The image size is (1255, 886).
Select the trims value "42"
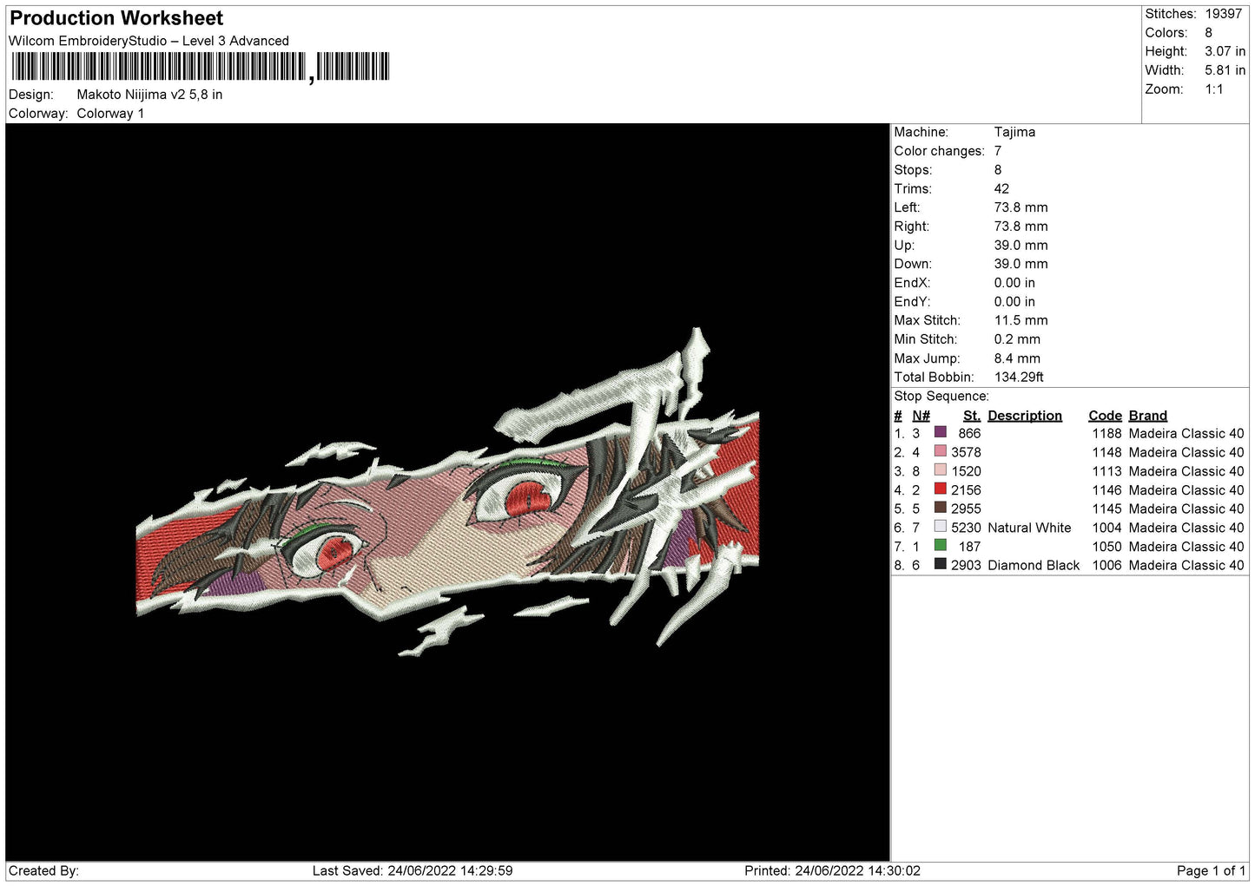coord(1001,189)
